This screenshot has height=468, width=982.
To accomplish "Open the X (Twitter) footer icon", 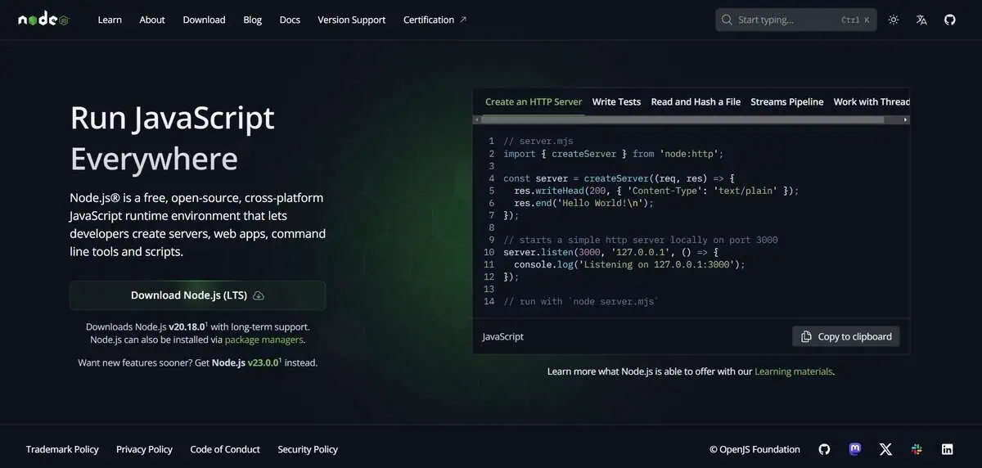I will tap(885, 449).
